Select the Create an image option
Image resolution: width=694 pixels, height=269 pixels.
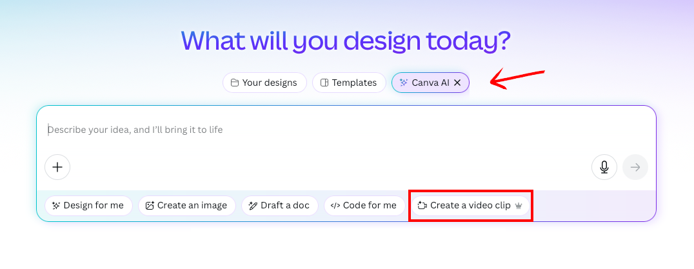click(187, 206)
